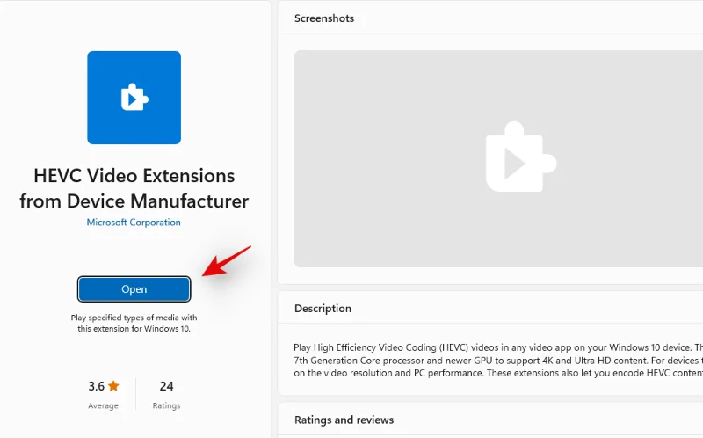Viewport: 703px width, 438px height.
Task: Click the 3.6 average rating number
Action: [97, 386]
